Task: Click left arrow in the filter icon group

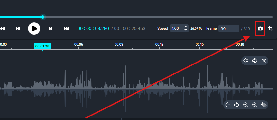Action: pos(246,61)
